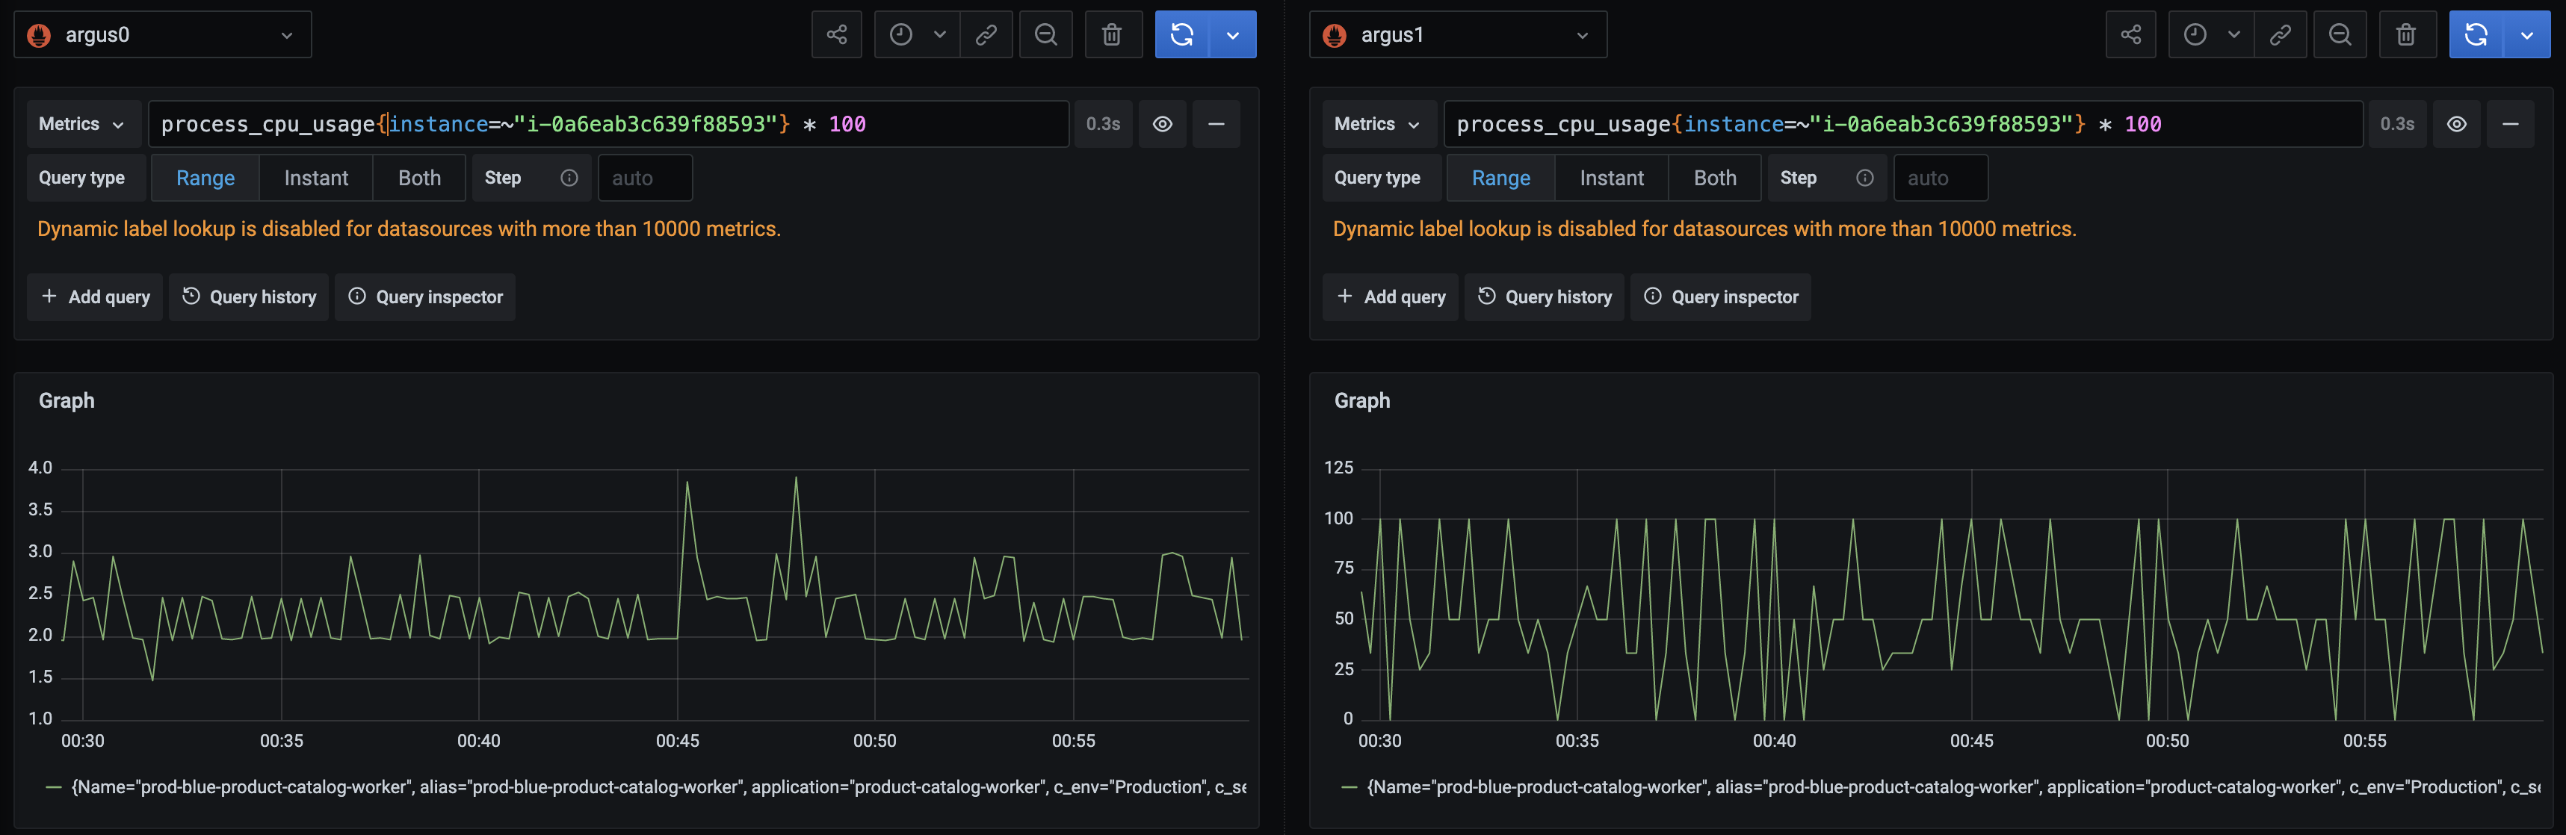This screenshot has height=835, width=2566.
Task: Click green series legend swatch in argus0
Action: 54,787
